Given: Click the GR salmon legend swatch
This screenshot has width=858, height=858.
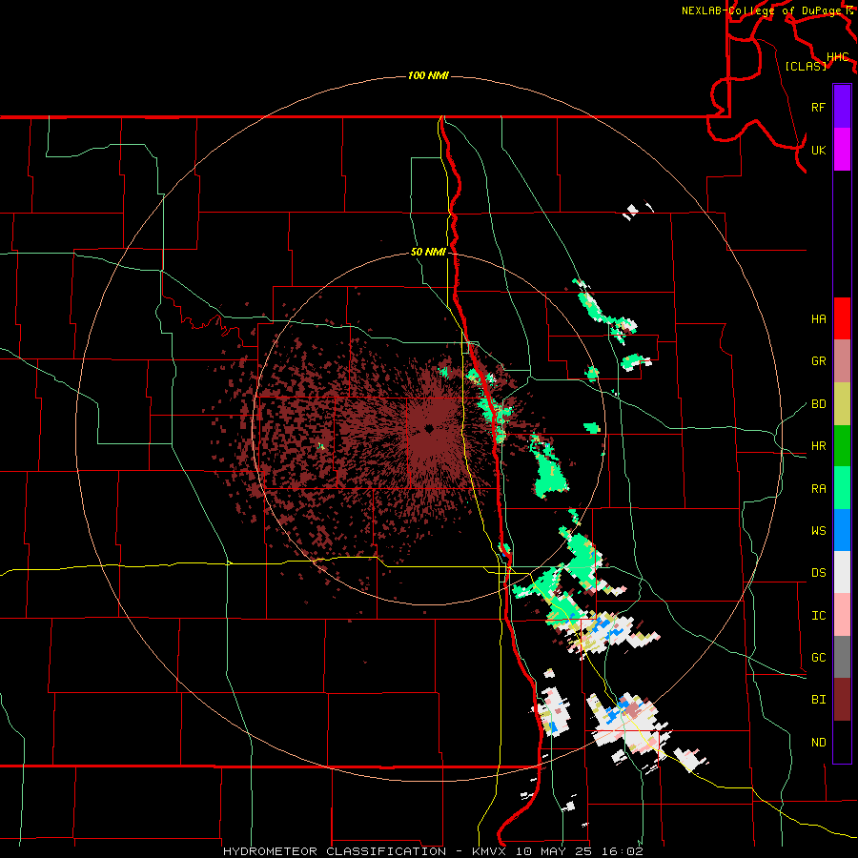Looking at the screenshot, I should point(842,361).
